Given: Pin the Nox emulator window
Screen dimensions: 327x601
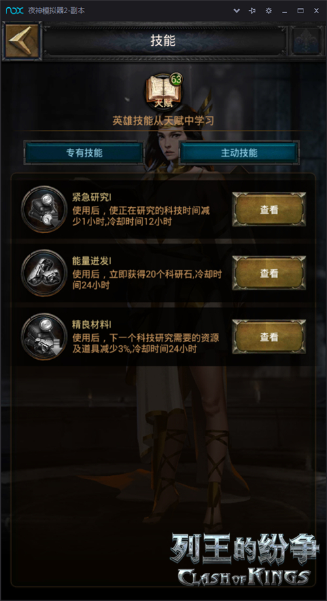Looking at the screenshot, I should click(x=252, y=10).
